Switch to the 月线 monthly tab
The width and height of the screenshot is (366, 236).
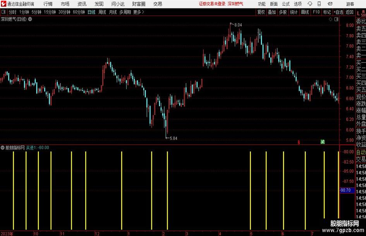coord(113,12)
